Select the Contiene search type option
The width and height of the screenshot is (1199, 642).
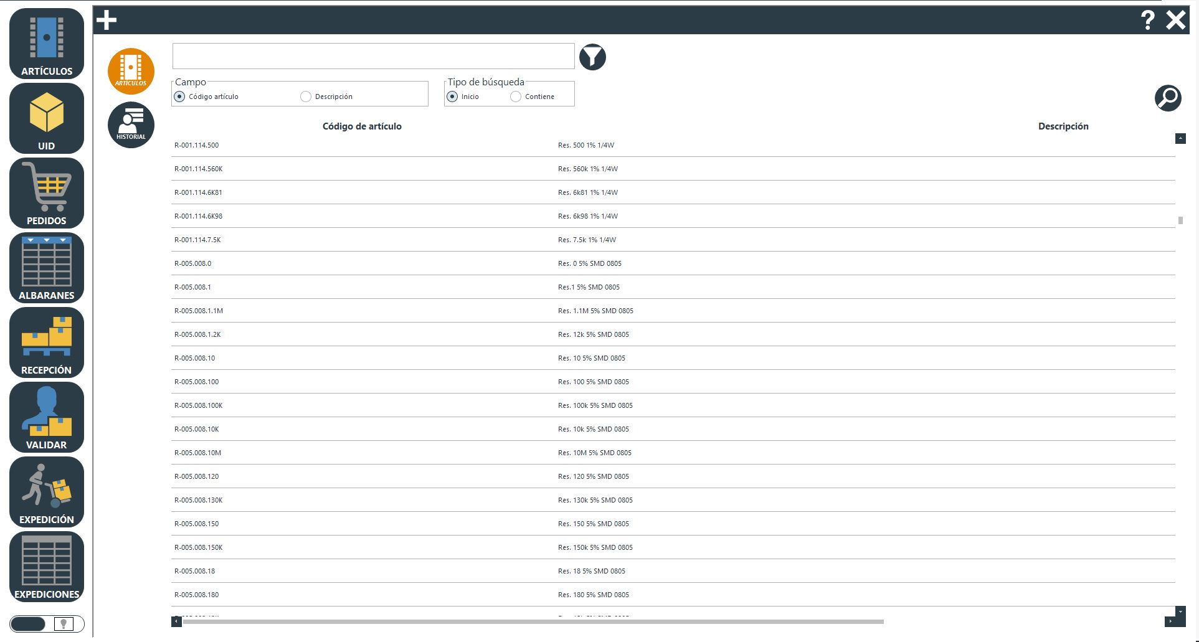(x=516, y=97)
